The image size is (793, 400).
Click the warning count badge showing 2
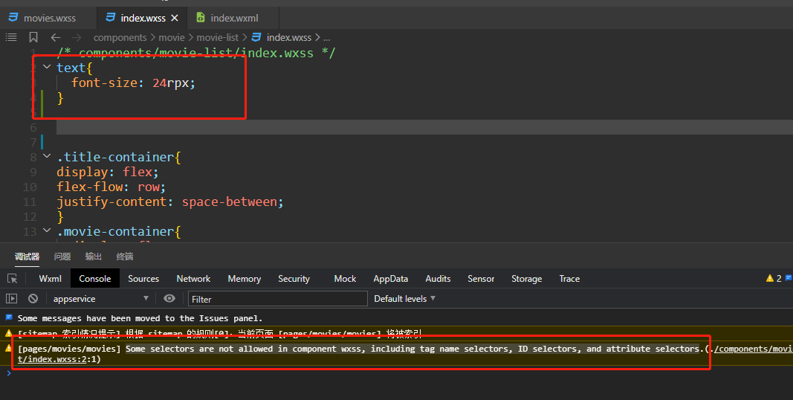click(774, 279)
